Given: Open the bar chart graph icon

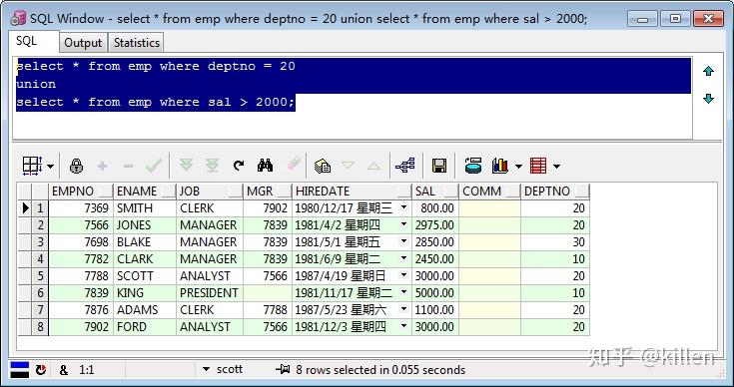Looking at the screenshot, I should tap(499, 166).
